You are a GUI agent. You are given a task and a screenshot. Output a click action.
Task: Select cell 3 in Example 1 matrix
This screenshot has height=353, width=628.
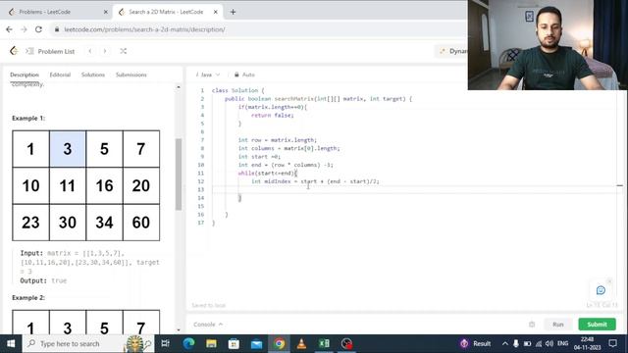pyautogui.click(x=68, y=149)
